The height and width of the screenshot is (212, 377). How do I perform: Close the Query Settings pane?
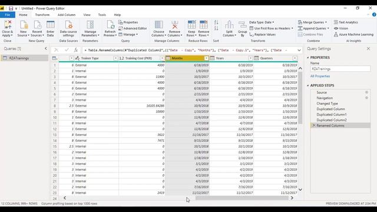368,48
